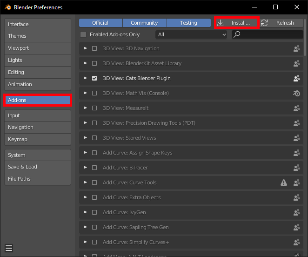The width and height of the screenshot is (308, 257).
Task: Click community icon on Assign Shape Keys row
Action: (297, 153)
